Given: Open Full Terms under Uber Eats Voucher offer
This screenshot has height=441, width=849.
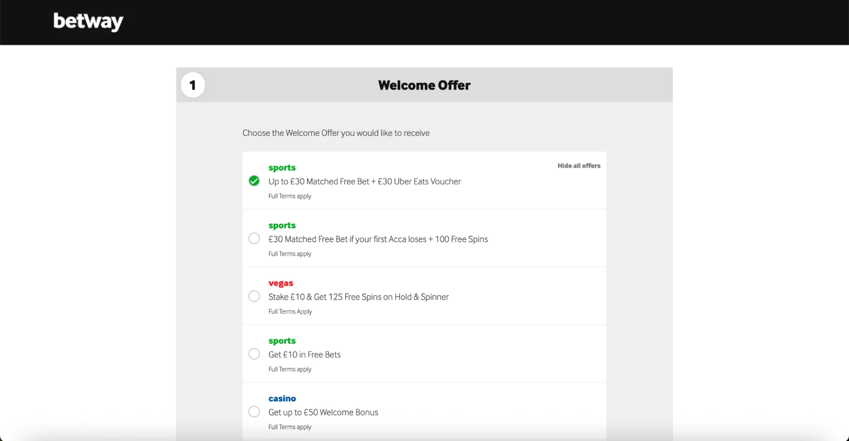Looking at the screenshot, I should (290, 196).
